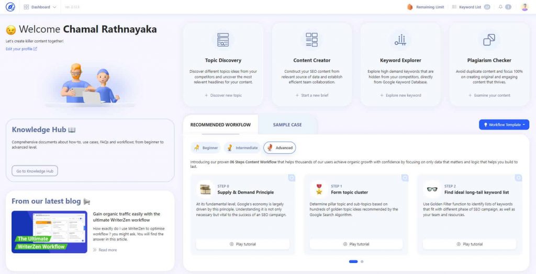Click the Step 0 boxes icon
Image resolution: width=536 pixels, height=274 pixels.
[205, 189]
